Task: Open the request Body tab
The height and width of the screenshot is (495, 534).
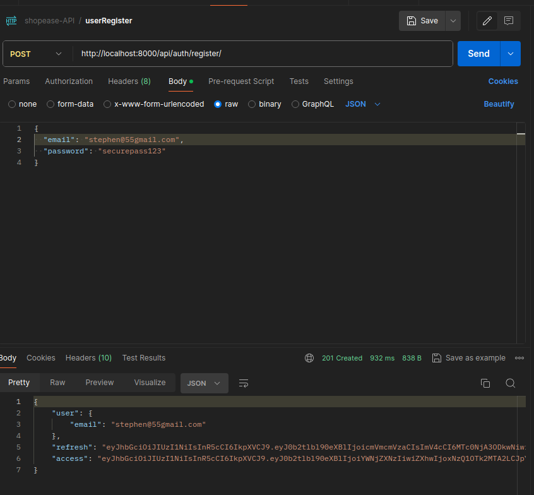Action: tap(181, 81)
